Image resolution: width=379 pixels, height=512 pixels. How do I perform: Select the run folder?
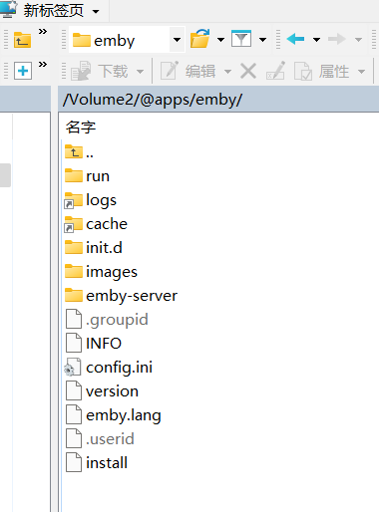(x=87, y=176)
